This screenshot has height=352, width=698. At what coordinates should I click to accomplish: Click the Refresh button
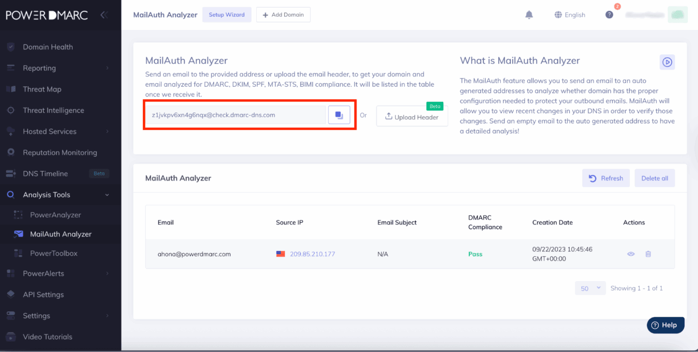point(606,178)
